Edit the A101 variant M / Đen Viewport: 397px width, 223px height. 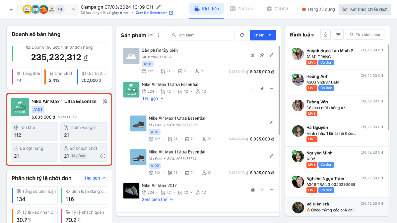[x=271, y=122]
